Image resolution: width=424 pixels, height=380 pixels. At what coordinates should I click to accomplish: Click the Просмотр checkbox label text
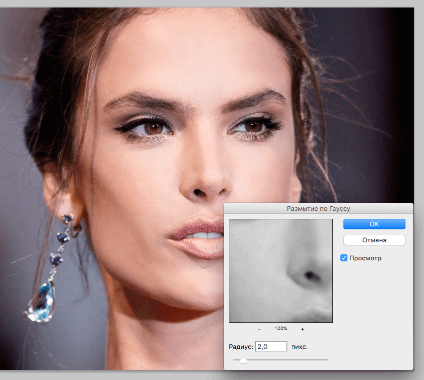click(365, 258)
